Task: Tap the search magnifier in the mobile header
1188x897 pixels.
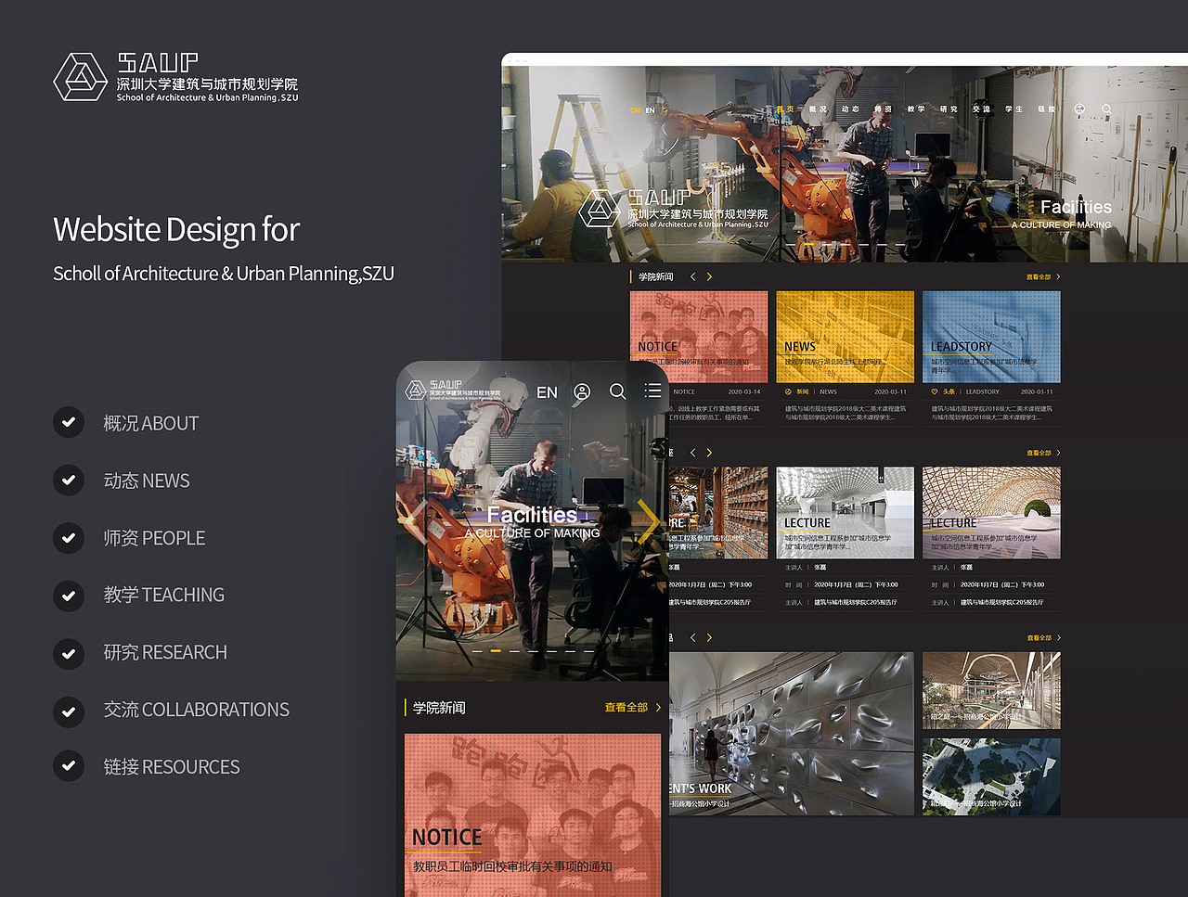Action: (x=617, y=391)
